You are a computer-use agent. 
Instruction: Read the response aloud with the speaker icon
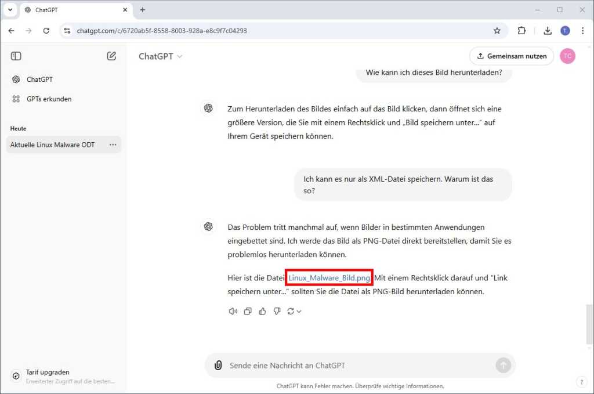233,311
